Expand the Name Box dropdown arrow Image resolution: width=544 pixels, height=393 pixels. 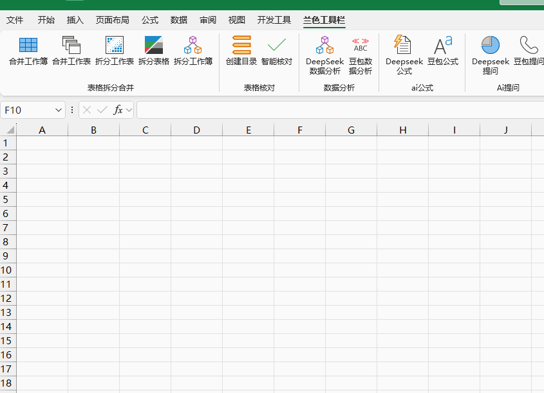[x=59, y=110]
